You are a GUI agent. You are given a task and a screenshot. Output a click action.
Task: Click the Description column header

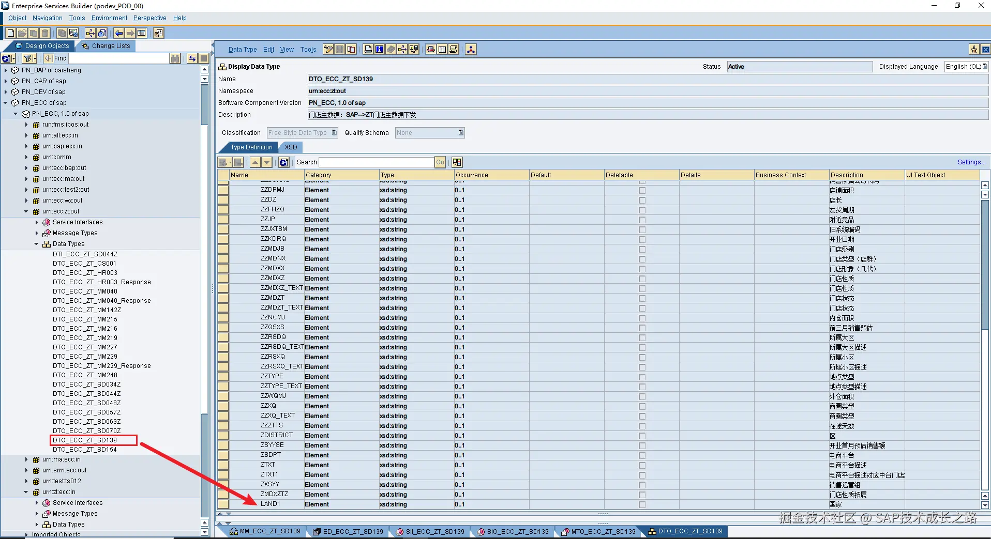coord(866,175)
